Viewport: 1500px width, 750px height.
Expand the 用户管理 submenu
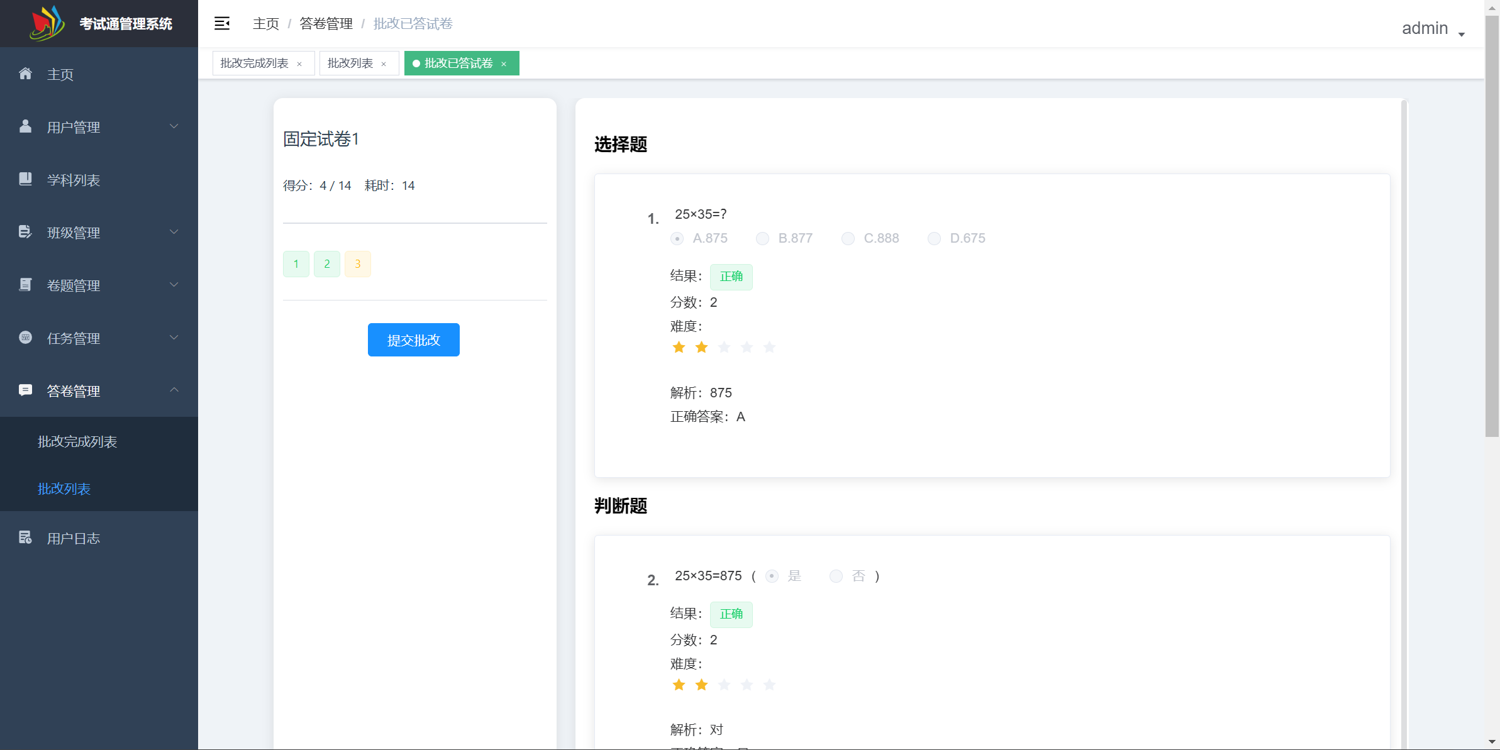click(x=174, y=126)
